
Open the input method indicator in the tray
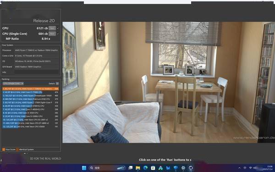click(x=245, y=168)
